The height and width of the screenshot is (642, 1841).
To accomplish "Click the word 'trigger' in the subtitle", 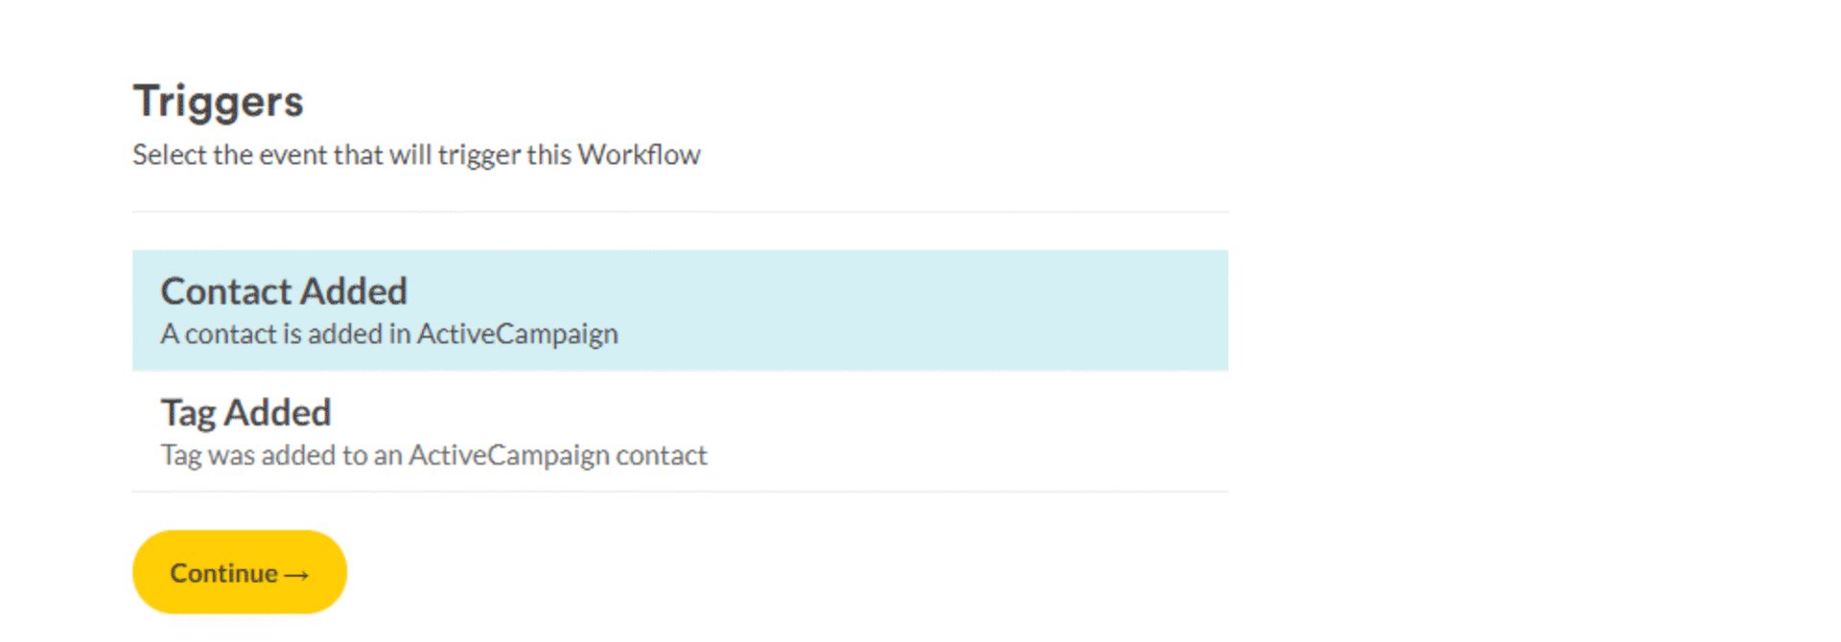I will coord(479,155).
